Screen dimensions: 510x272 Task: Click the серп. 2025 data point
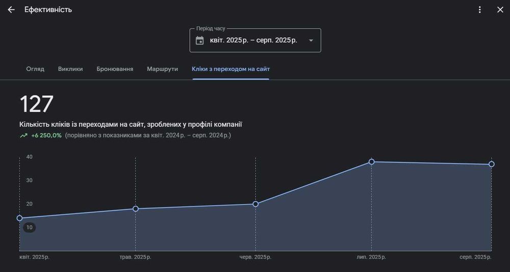[492, 164]
